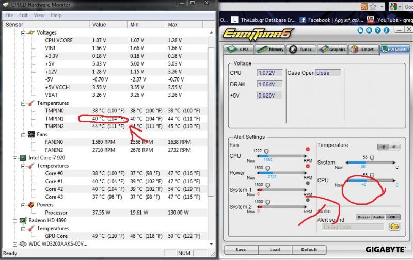Click the second blue round icon in EasyTune6 header
The height and width of the screenshot is (260, 413).
click(x=369, y=30)
